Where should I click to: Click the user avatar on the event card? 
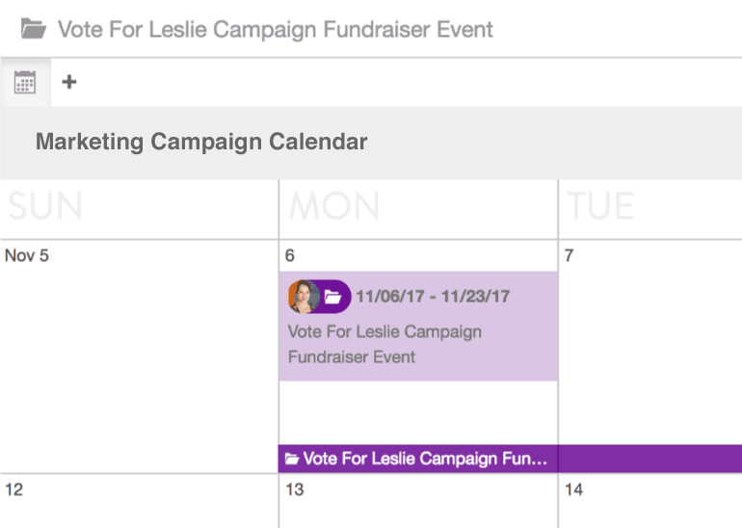click(x=305, y=297)
